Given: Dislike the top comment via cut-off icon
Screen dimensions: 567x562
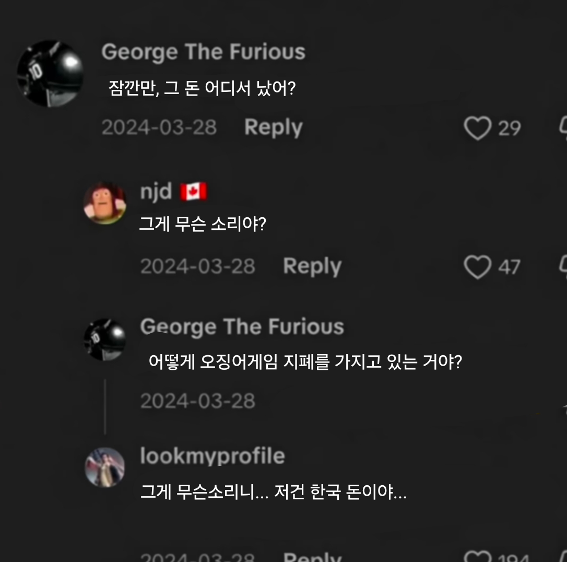Looking at the screenshot, I should 563,128.
